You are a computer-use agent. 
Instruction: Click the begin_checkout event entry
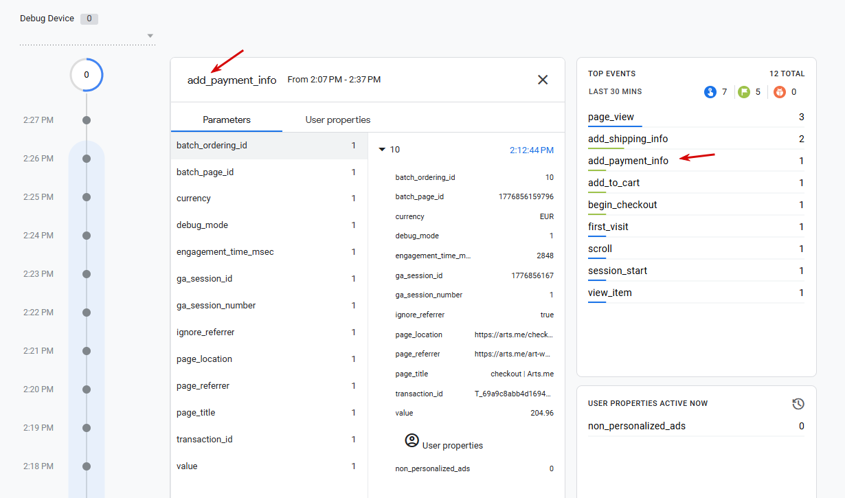coord(622,205)
